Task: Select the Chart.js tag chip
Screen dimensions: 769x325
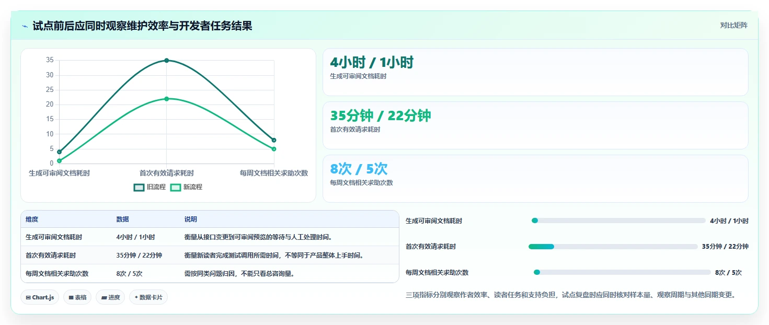Action: pos(40,297)
